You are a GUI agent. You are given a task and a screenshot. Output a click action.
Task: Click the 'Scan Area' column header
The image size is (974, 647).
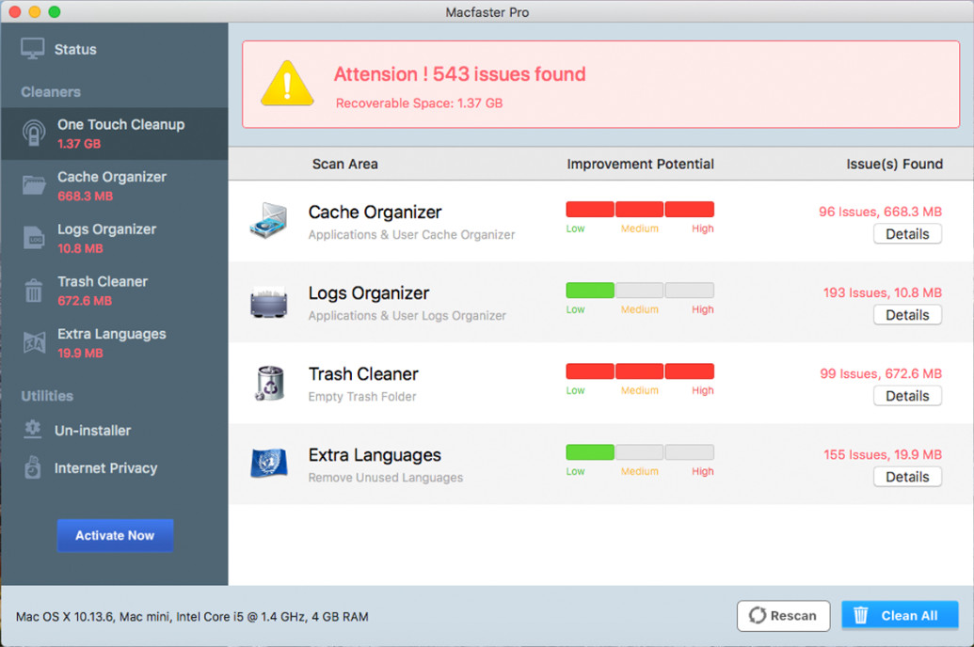click(x=344, y=164)
